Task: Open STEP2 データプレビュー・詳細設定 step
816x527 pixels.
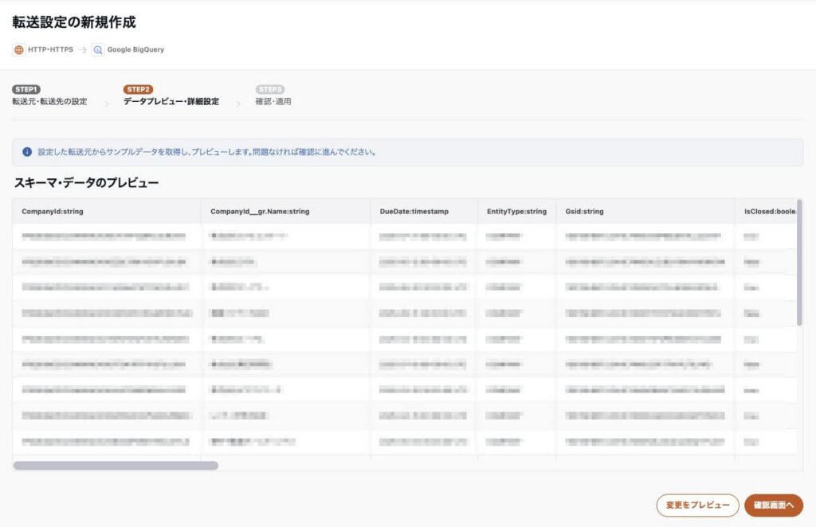Action: point(171,102)
